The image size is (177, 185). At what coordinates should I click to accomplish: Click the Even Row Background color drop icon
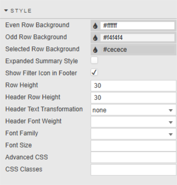[95, 26]
